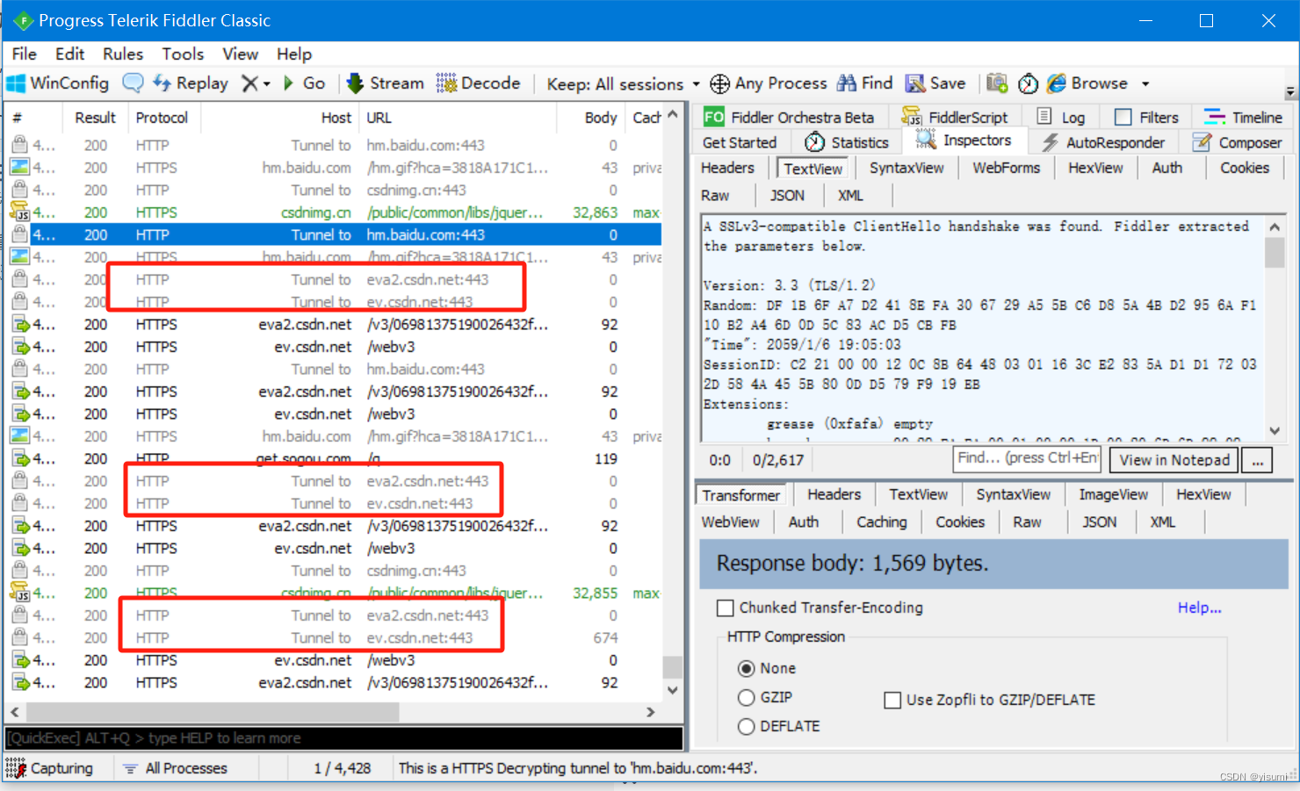The width and height of the screenshot is (1300, 791).
Task: Expand the Remove X dropdown arrow
Action: click(266, 84)
